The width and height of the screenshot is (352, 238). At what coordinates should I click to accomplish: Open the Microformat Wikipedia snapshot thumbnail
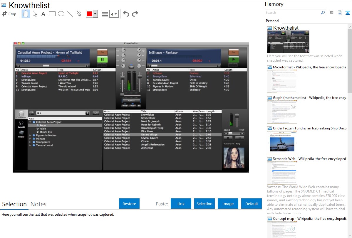[x=282, y=81]
